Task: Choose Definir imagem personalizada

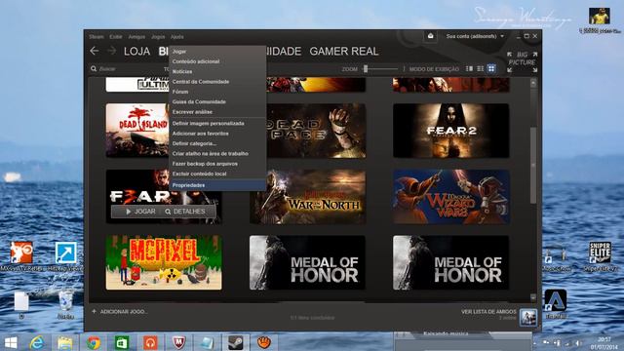Action: point(217,124)
